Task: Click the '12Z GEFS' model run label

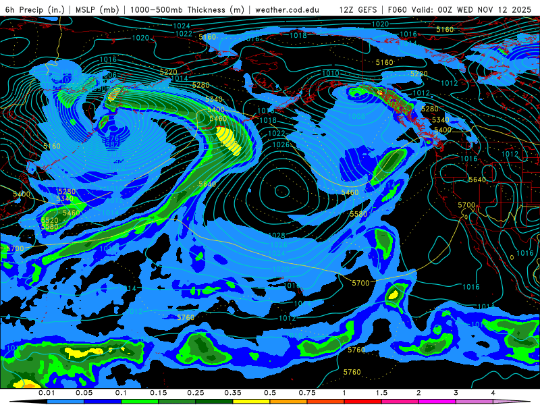Action: point(358,9)
